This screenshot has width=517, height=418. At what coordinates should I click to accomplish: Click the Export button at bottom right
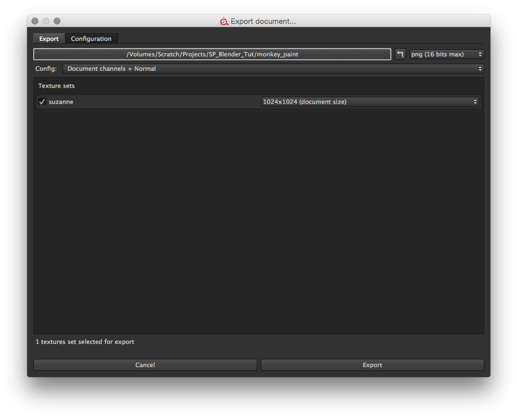[372, 365]
